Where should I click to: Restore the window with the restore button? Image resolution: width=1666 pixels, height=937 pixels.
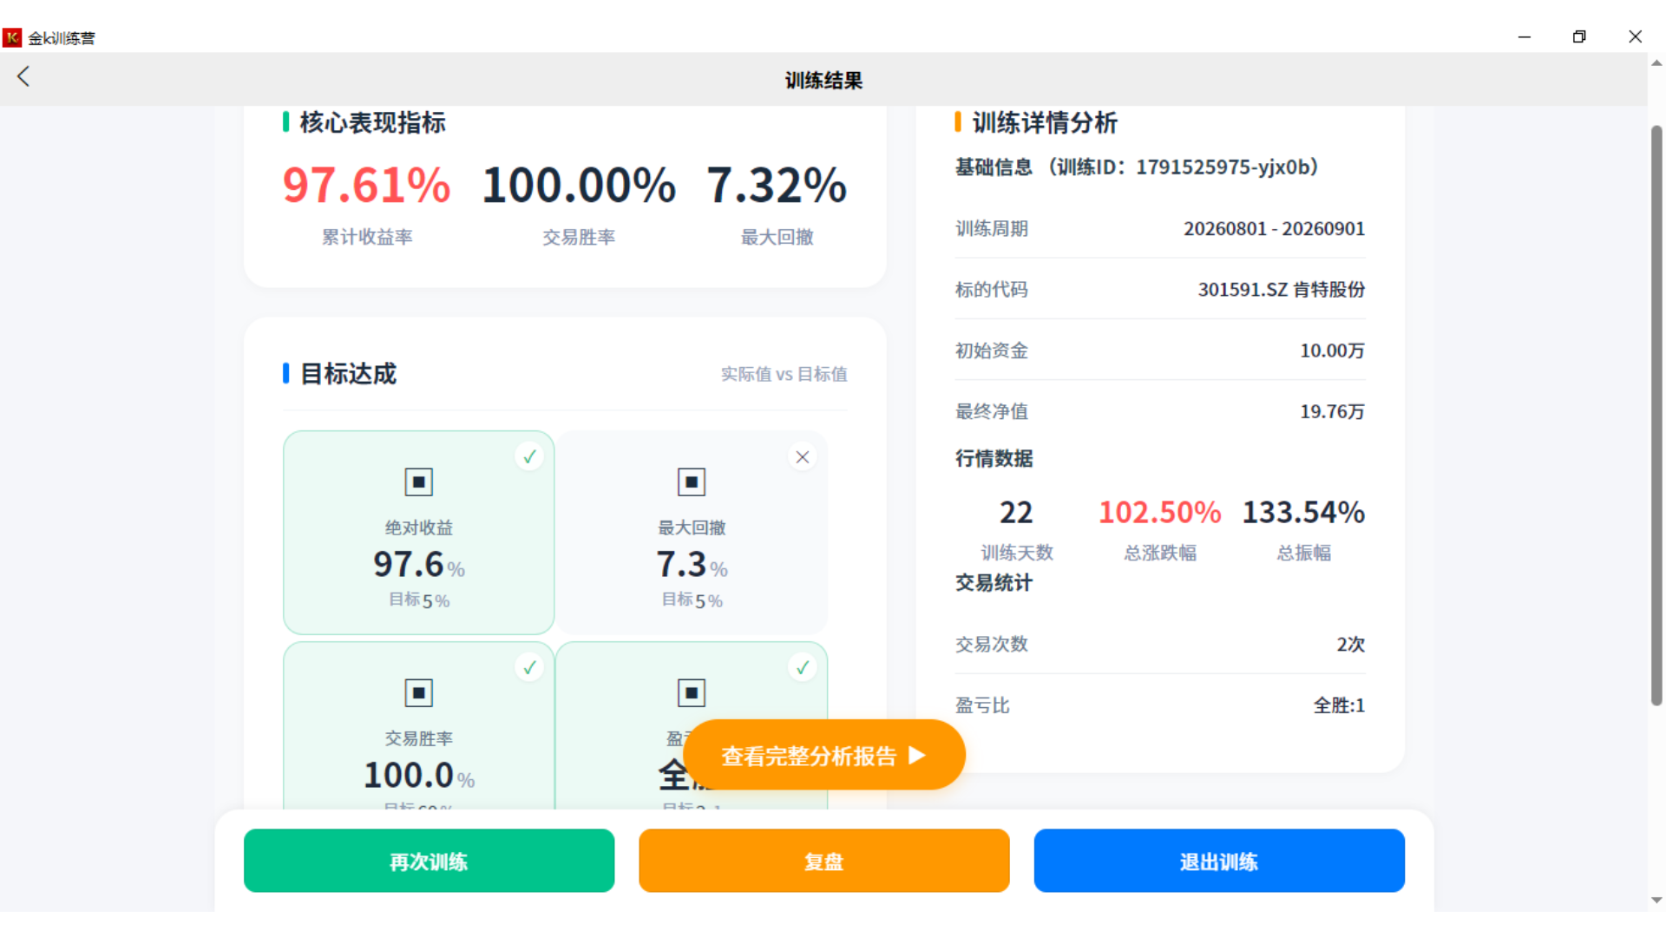click(x=1579, y=36)
